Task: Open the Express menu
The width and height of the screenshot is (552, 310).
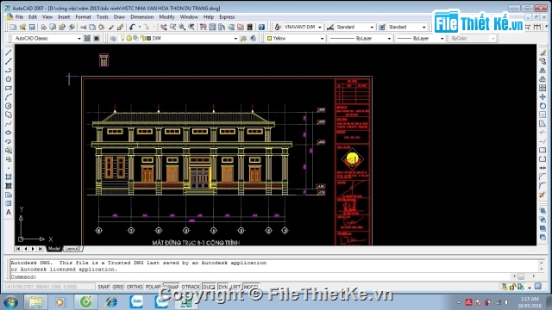Action: 227,17
